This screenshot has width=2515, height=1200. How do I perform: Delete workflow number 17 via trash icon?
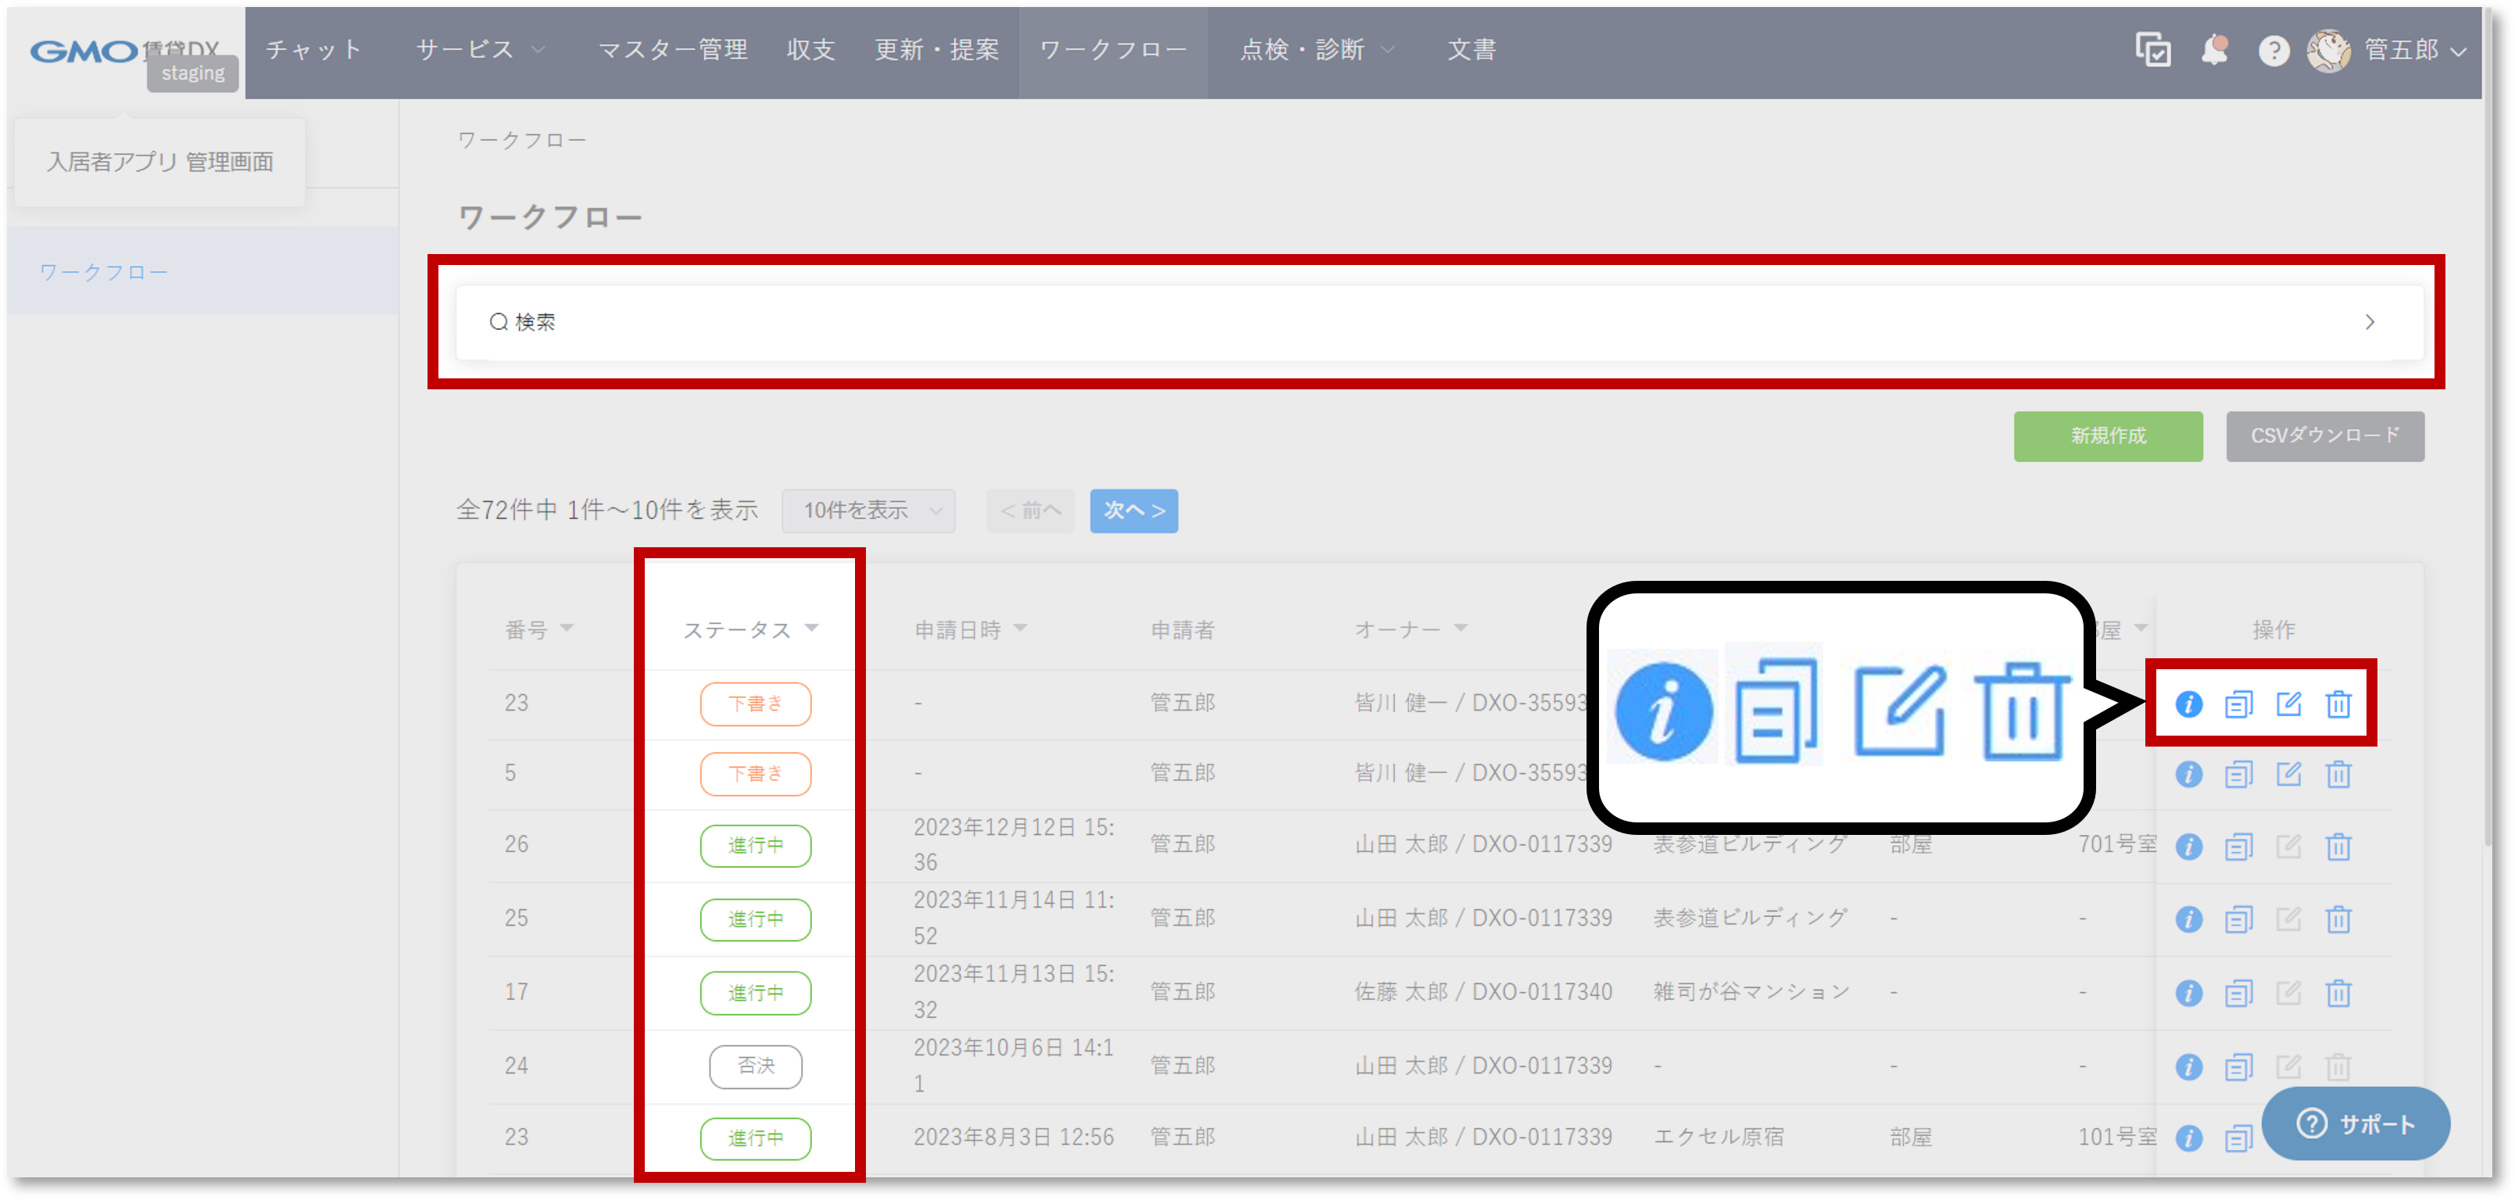2338,993
